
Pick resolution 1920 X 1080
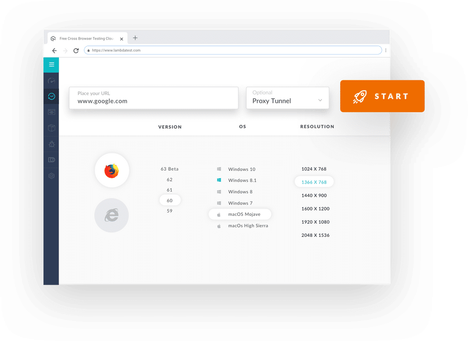click(x=315, y=222)
